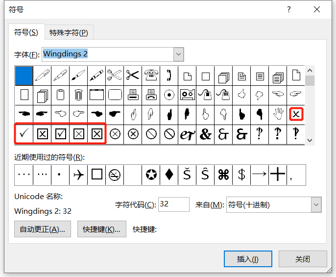Select the thumbs up hand symbol
The image size is (336, 277).
[x=241, y=95]
